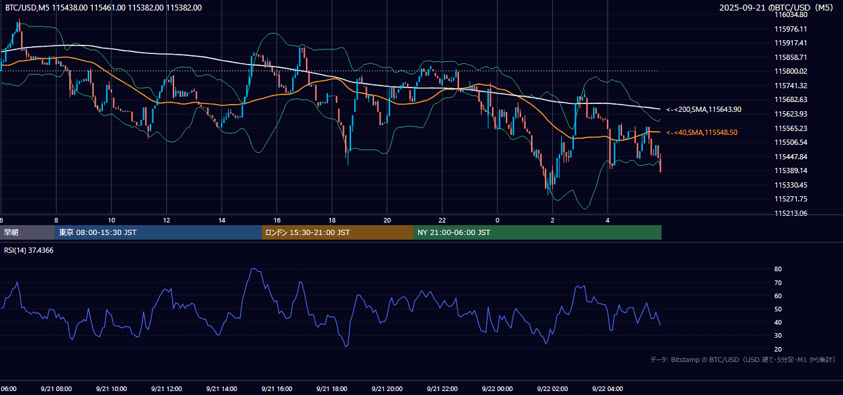Click the 9/21 08:00 time label

click(x=57, y=388)
